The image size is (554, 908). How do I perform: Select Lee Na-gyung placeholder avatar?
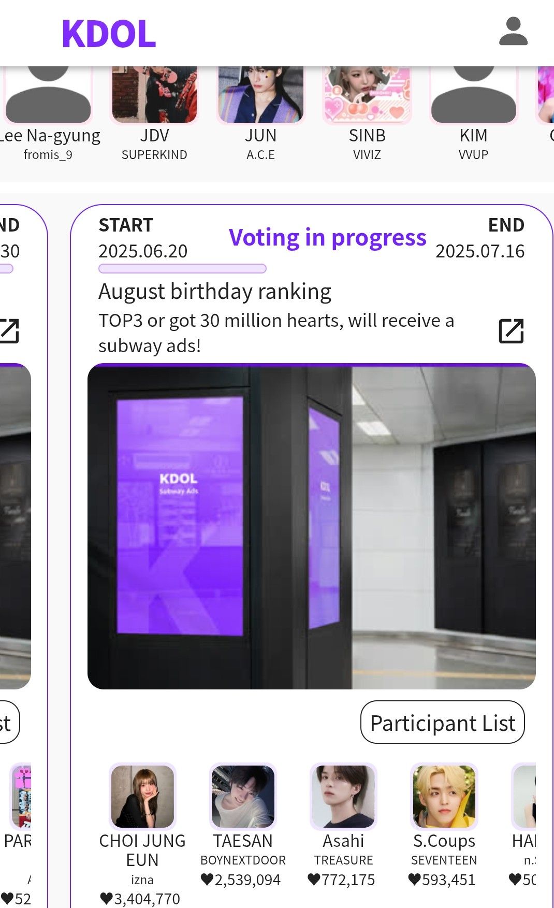click(48, 95)
